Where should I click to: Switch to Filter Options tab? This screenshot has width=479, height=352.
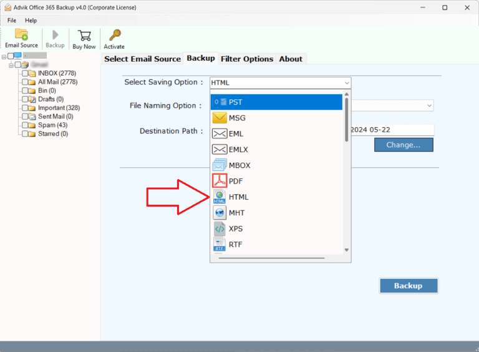247,59
